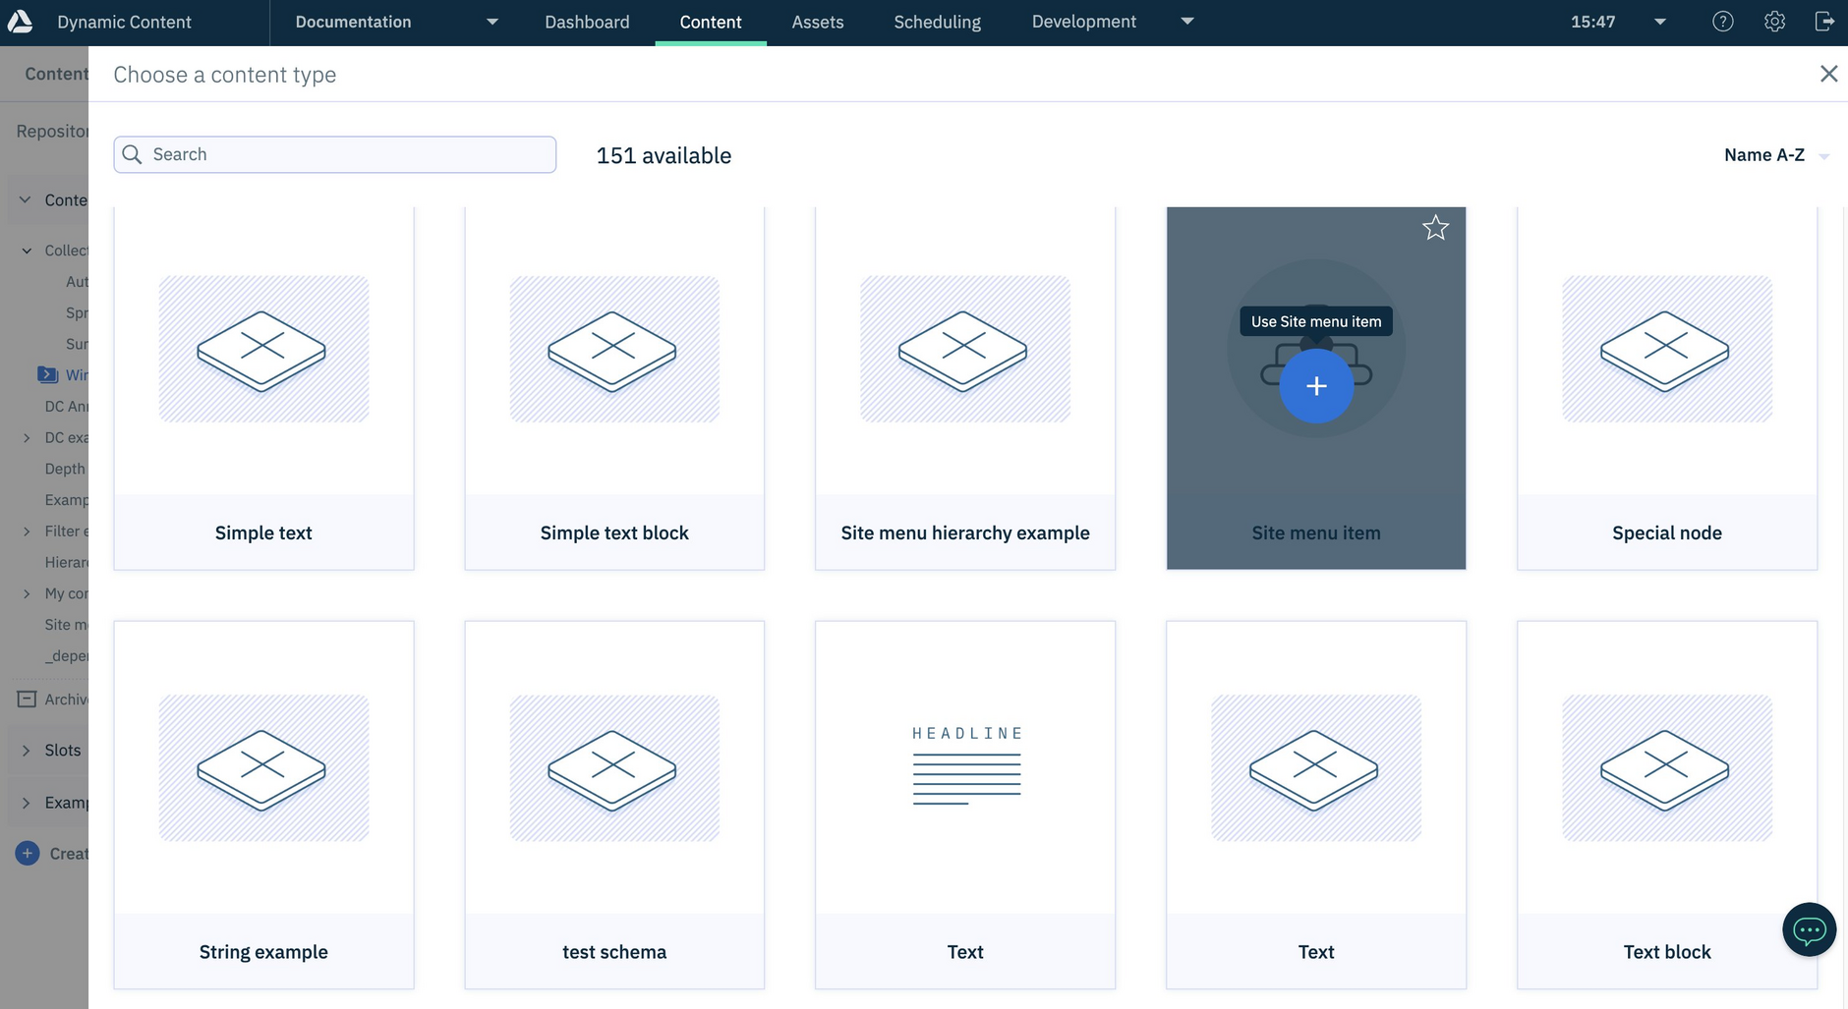Viewport: 1848px width, 1009px height.
Task: Go to the Dashboard tab
Action: pos(587,22)
